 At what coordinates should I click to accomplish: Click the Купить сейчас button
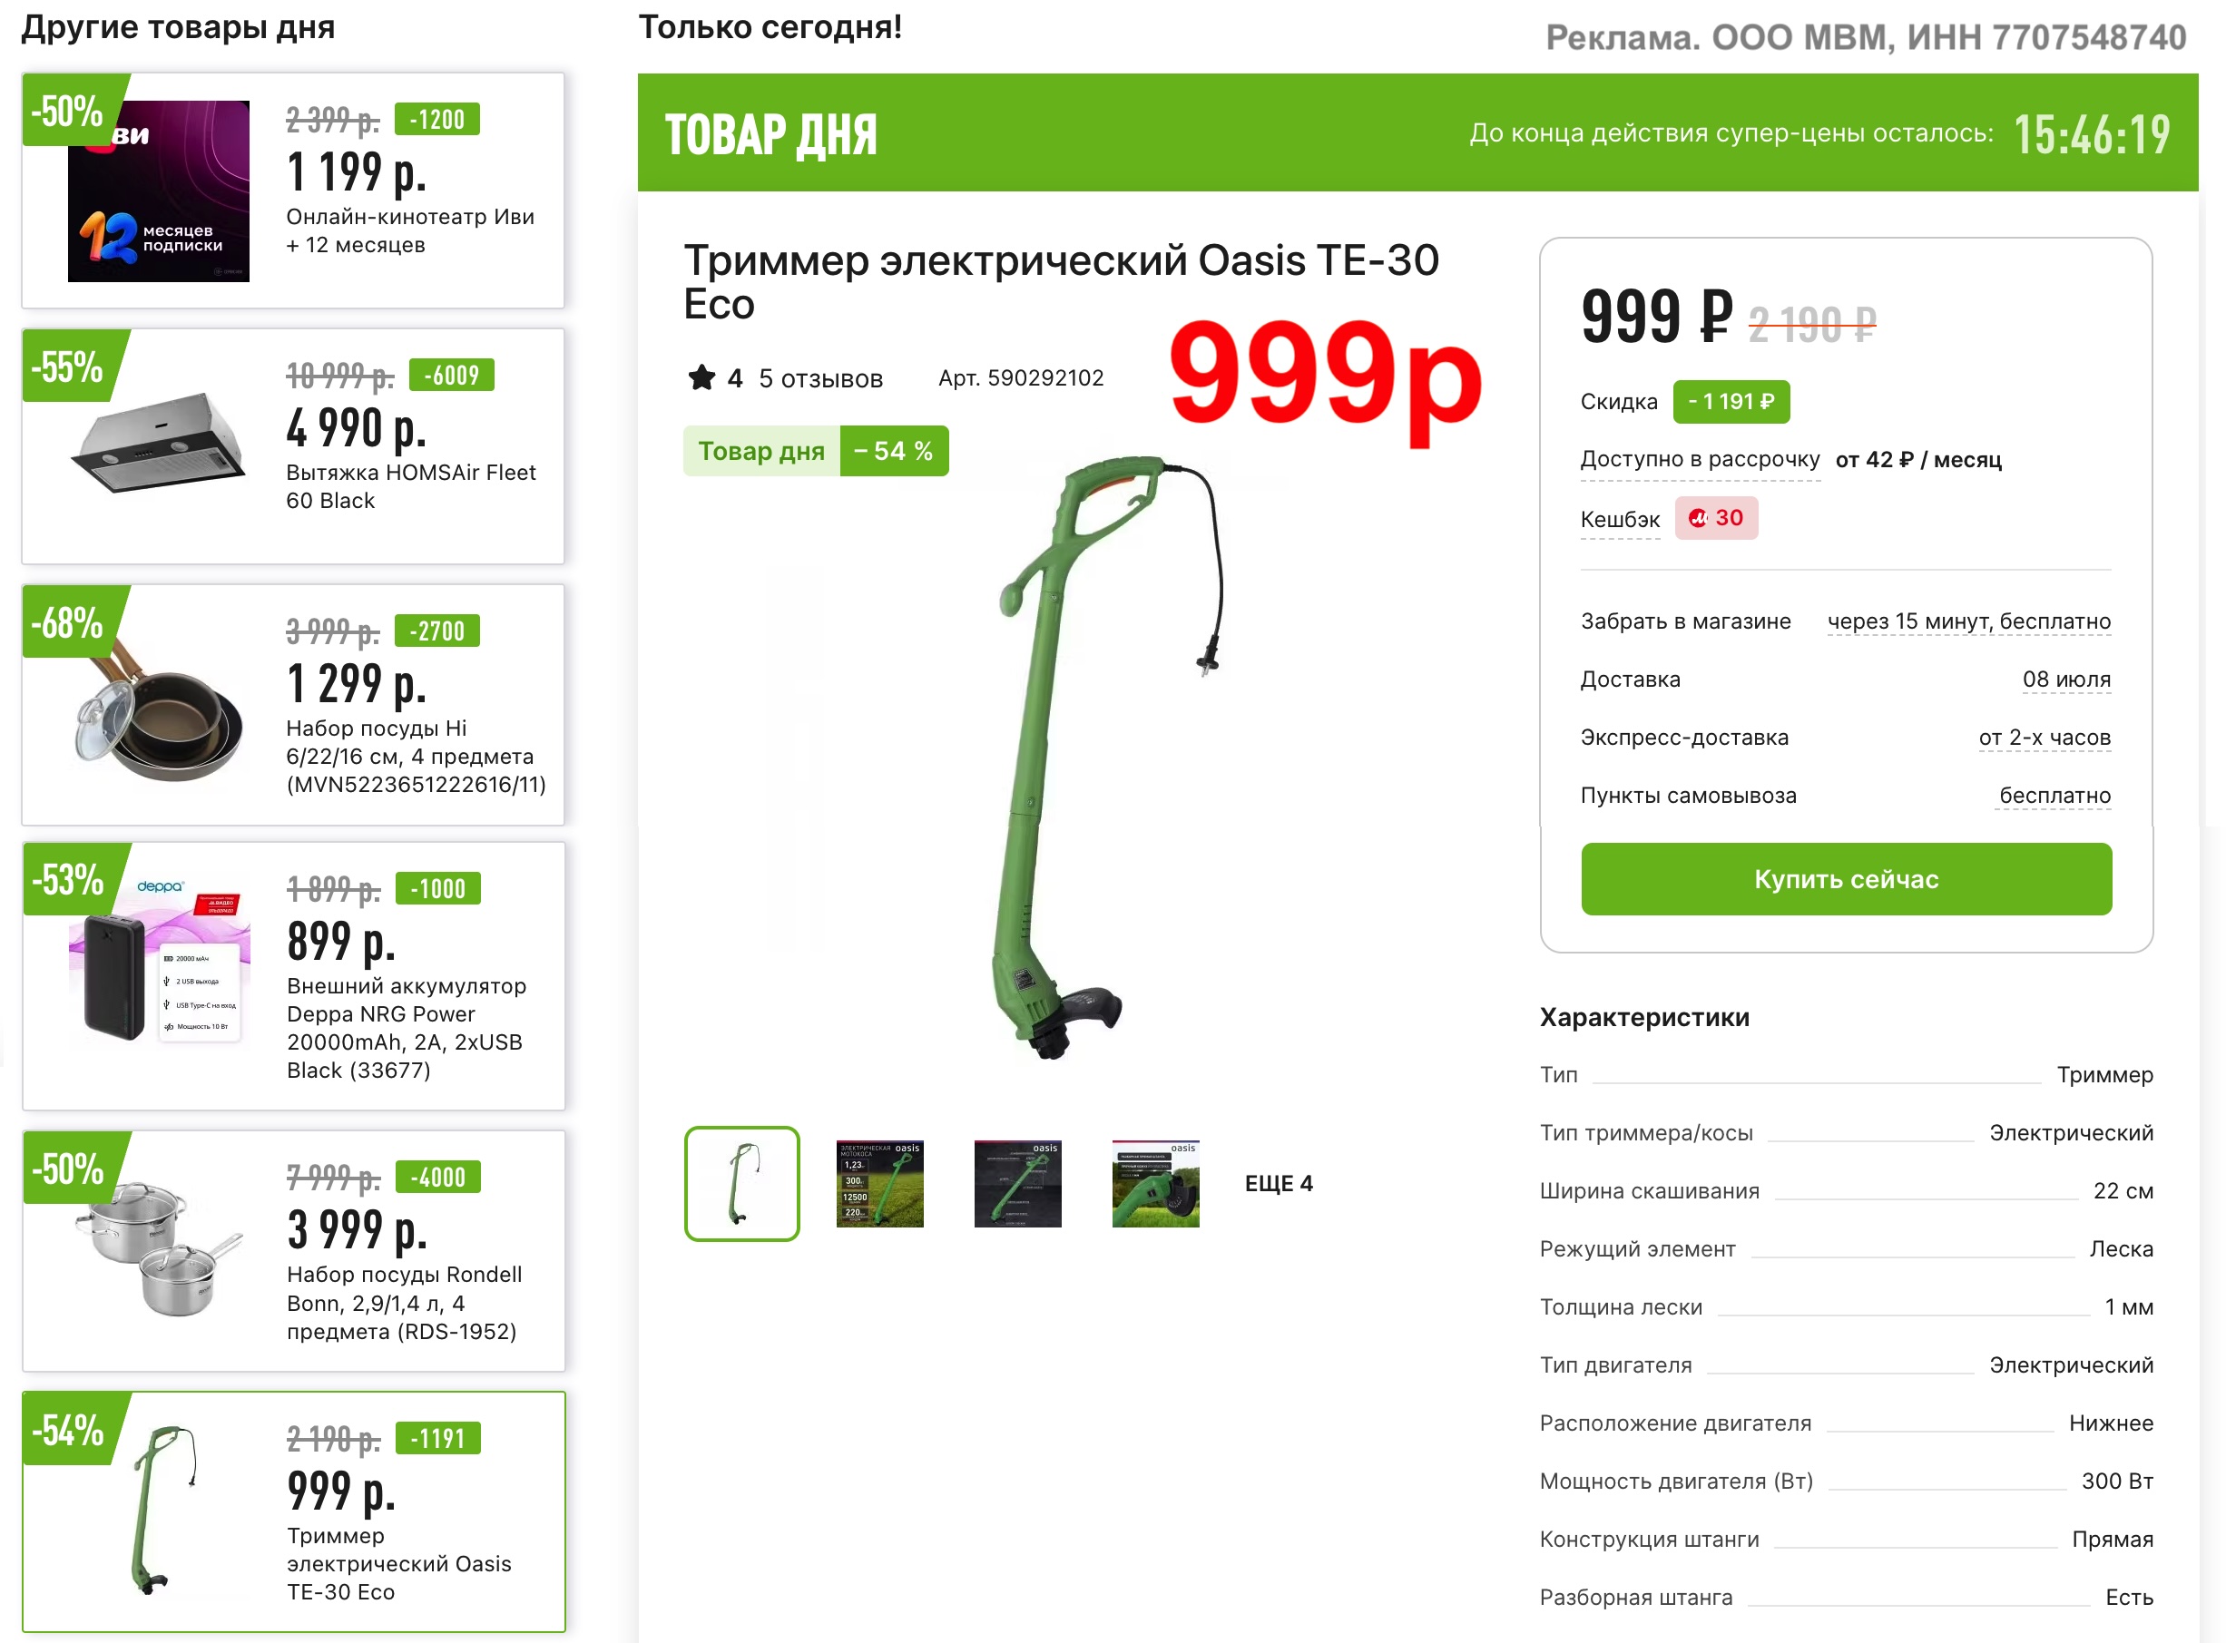pyautogui.click(x=1846, y=879)
